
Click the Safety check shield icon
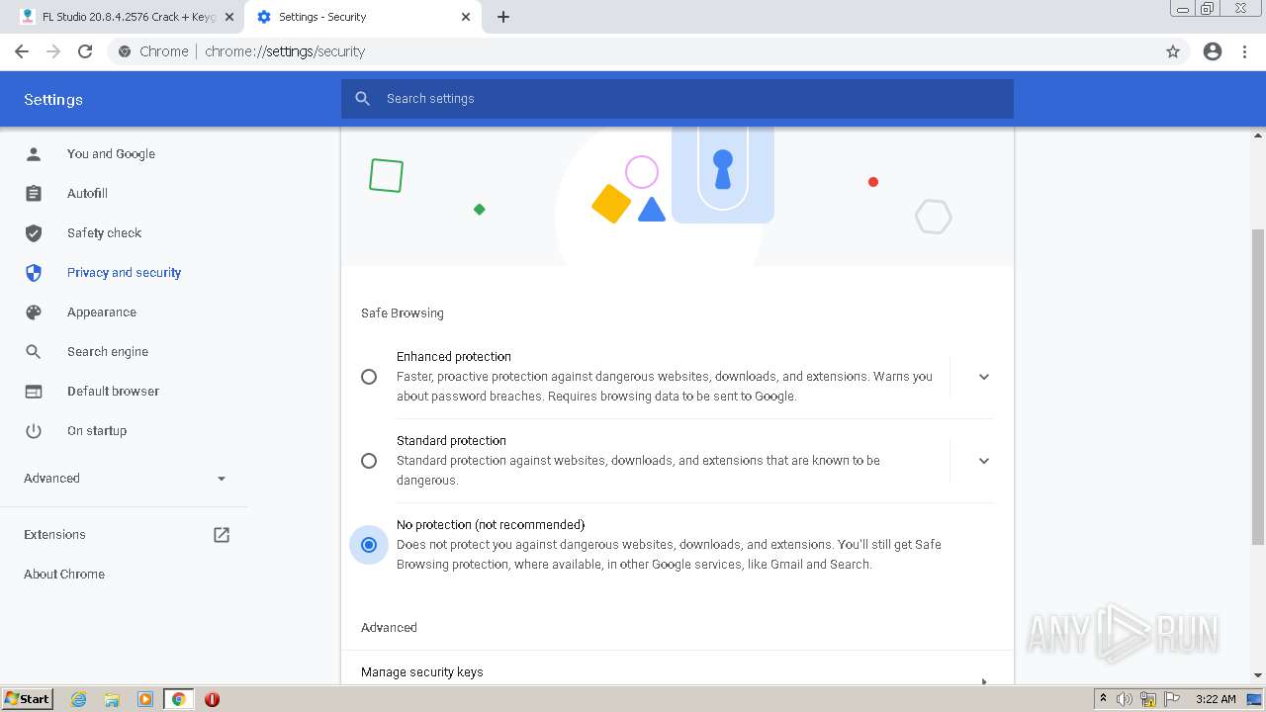click(34, 233)
